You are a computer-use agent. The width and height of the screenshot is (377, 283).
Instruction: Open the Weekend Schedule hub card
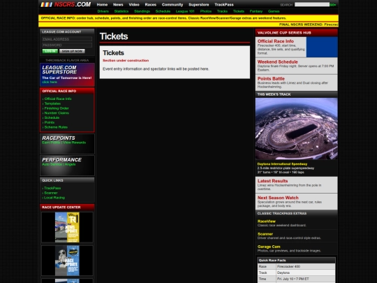[297, 66]
